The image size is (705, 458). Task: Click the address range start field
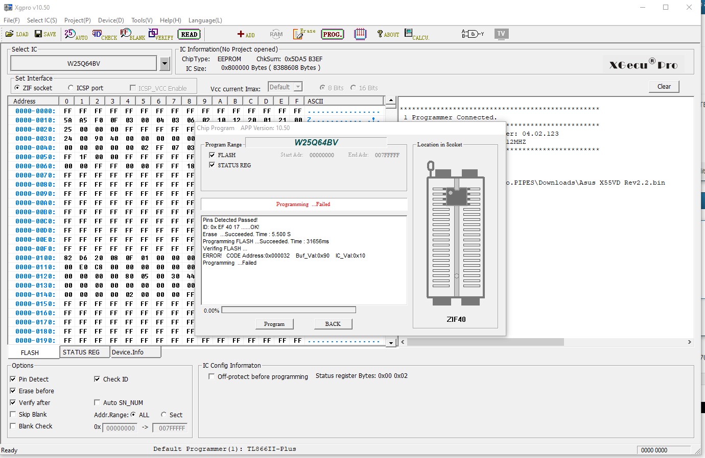pyautogui.click(x=121, y=428)
